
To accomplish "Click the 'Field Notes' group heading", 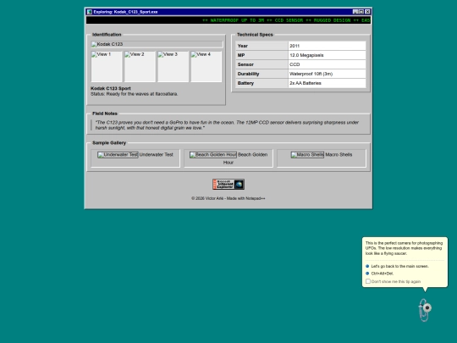I will (x=105, y=113).
